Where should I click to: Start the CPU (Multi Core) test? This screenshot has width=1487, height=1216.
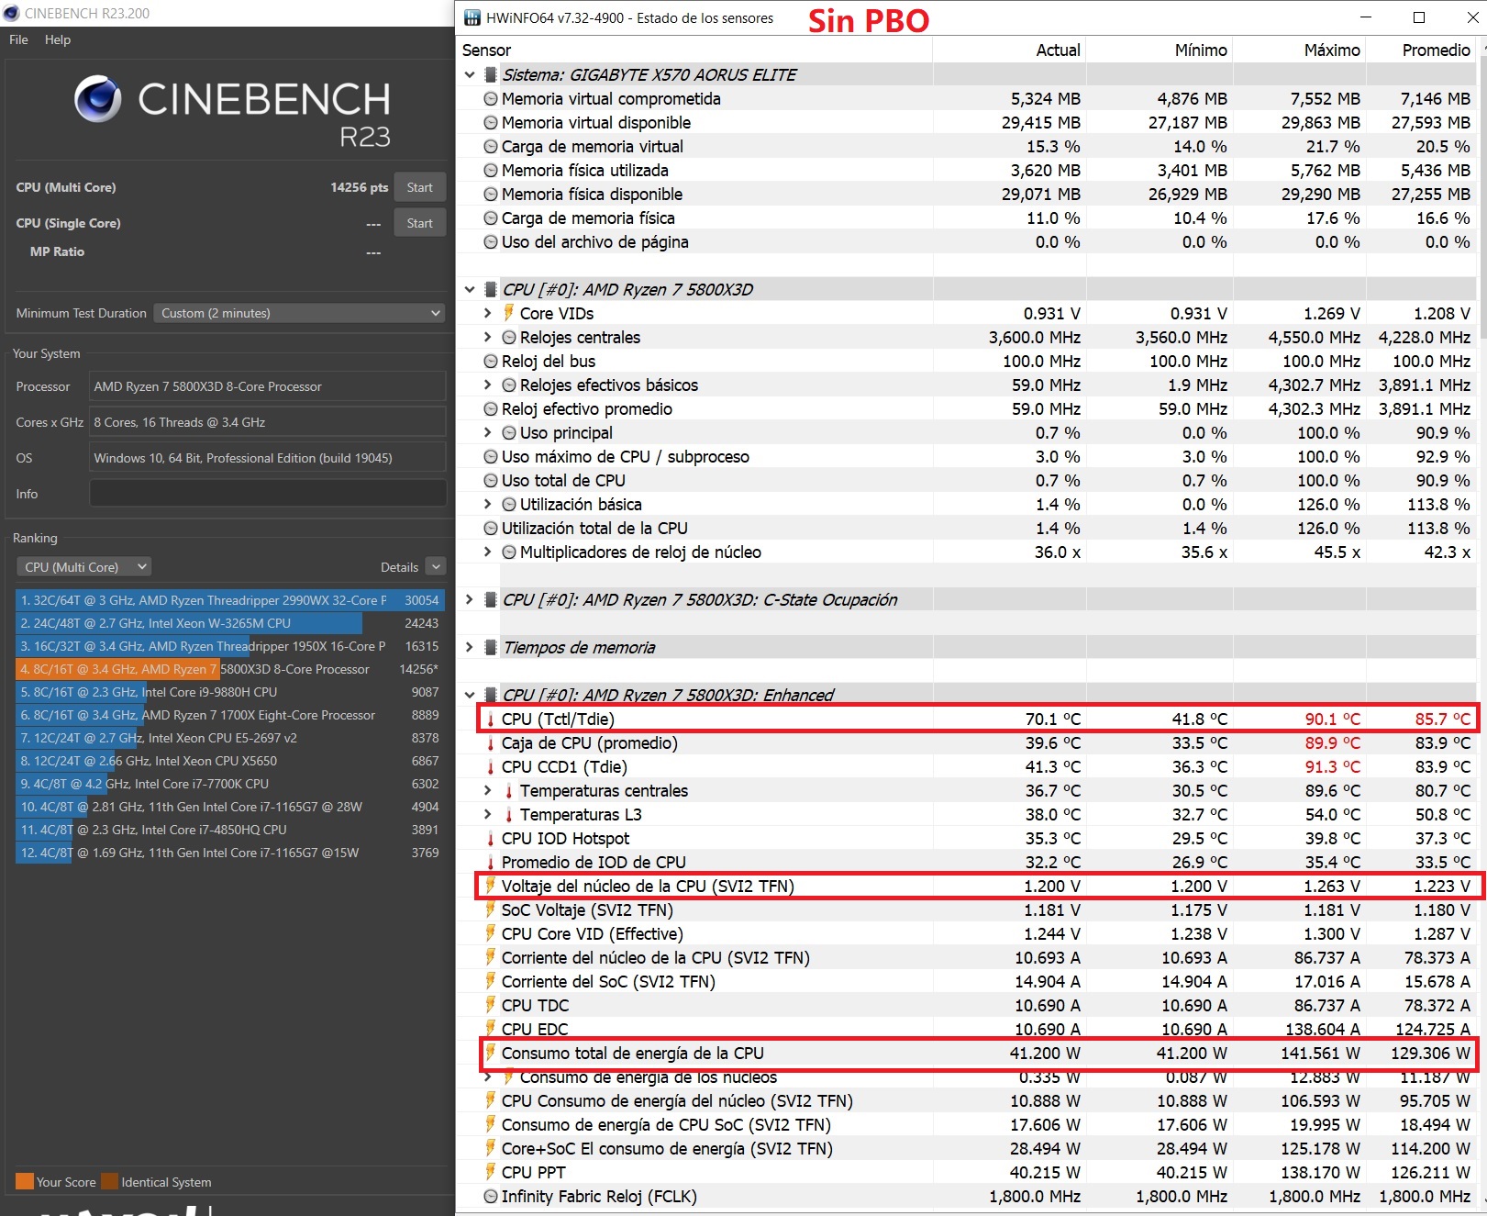pyautogui.click(x=420, y=187)
